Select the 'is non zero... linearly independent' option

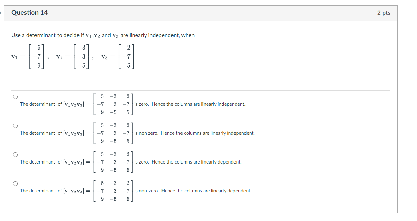click(15, 125)
